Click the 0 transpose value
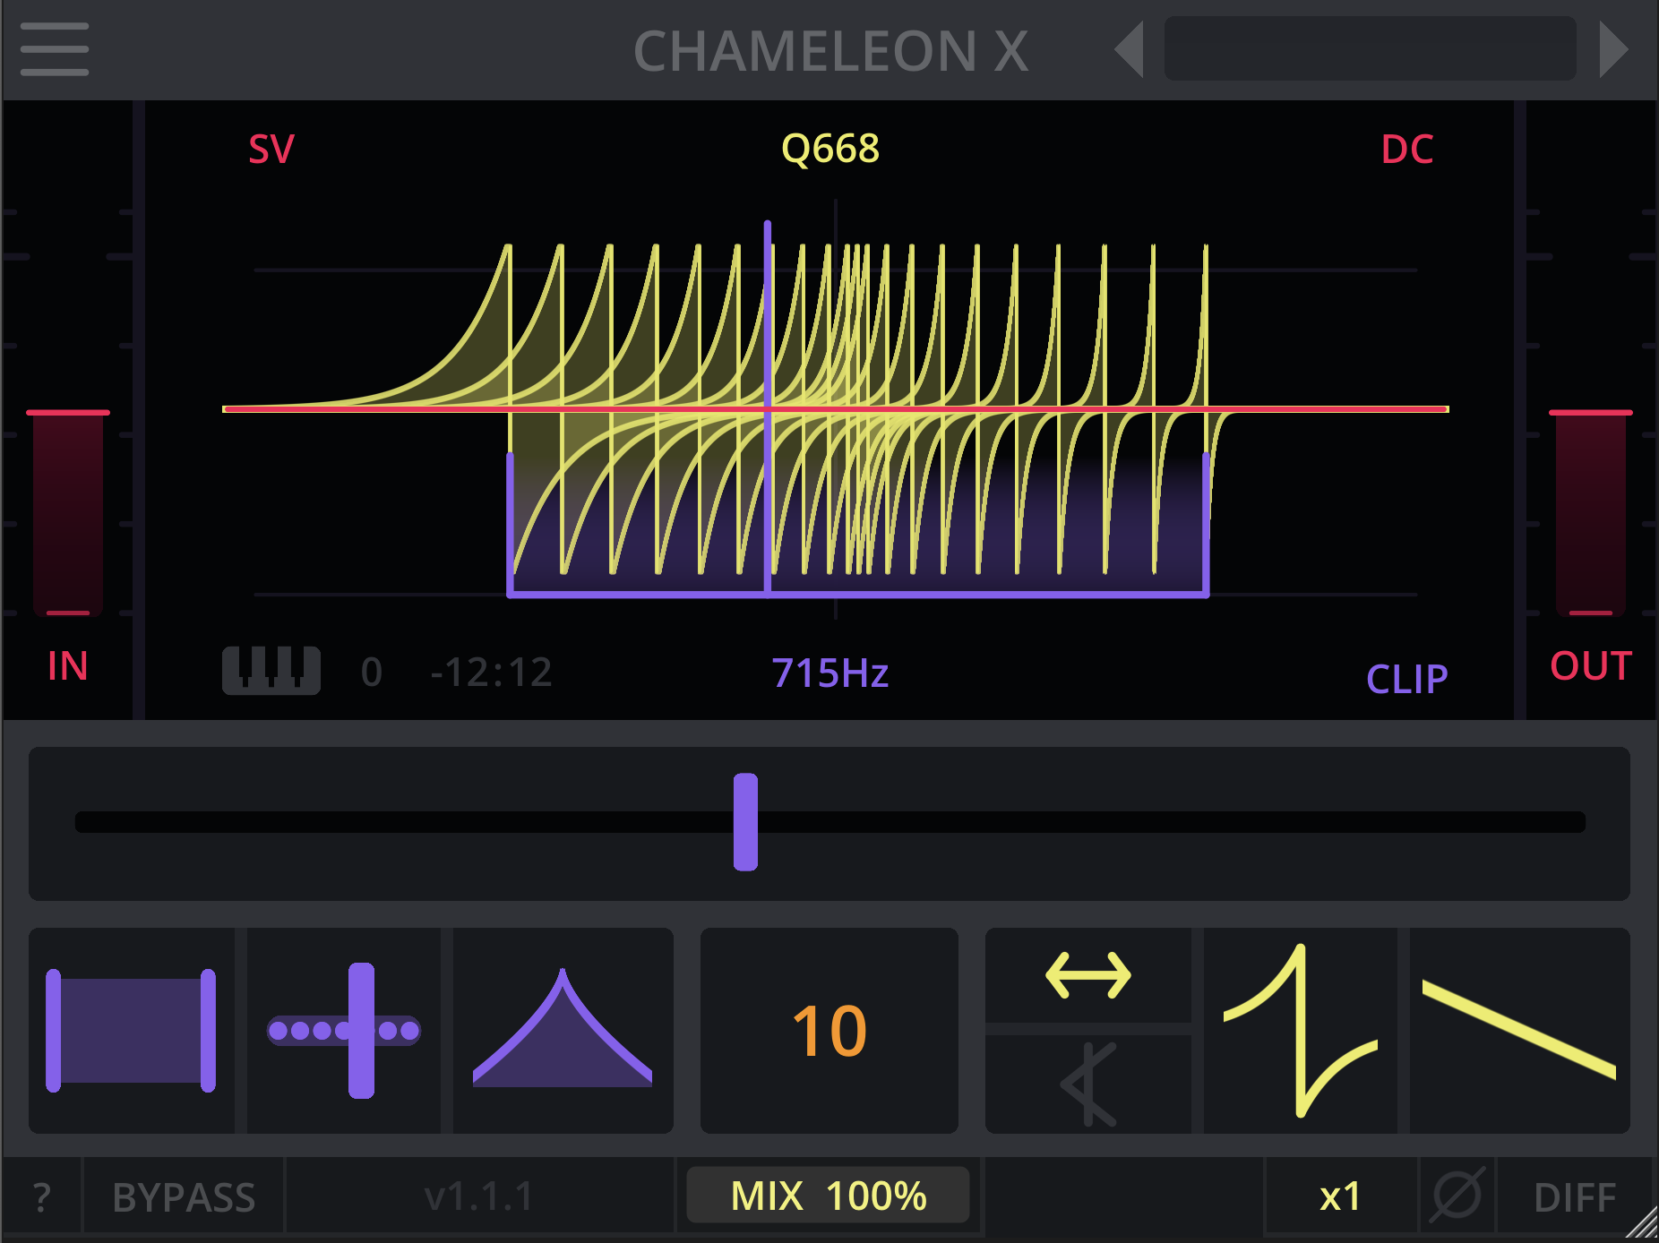 [372, 673]
